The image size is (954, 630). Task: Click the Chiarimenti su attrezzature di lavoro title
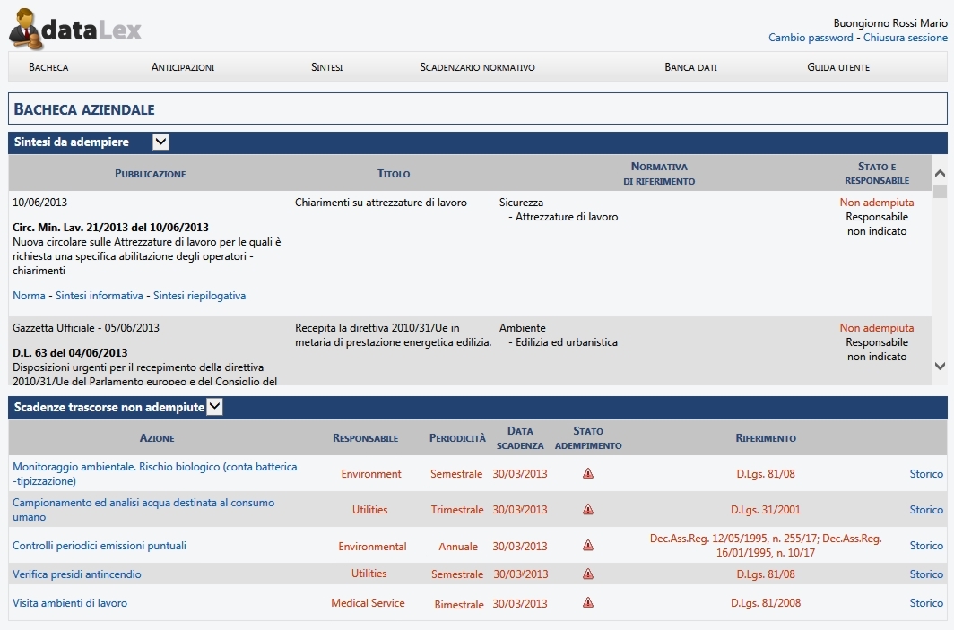[x=381, y=203]
